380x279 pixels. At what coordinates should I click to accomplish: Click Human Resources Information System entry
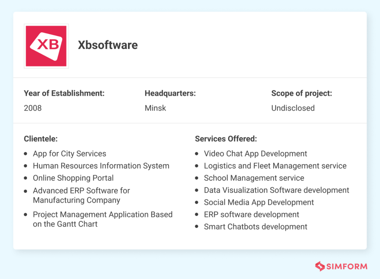(x=101, y=166)
